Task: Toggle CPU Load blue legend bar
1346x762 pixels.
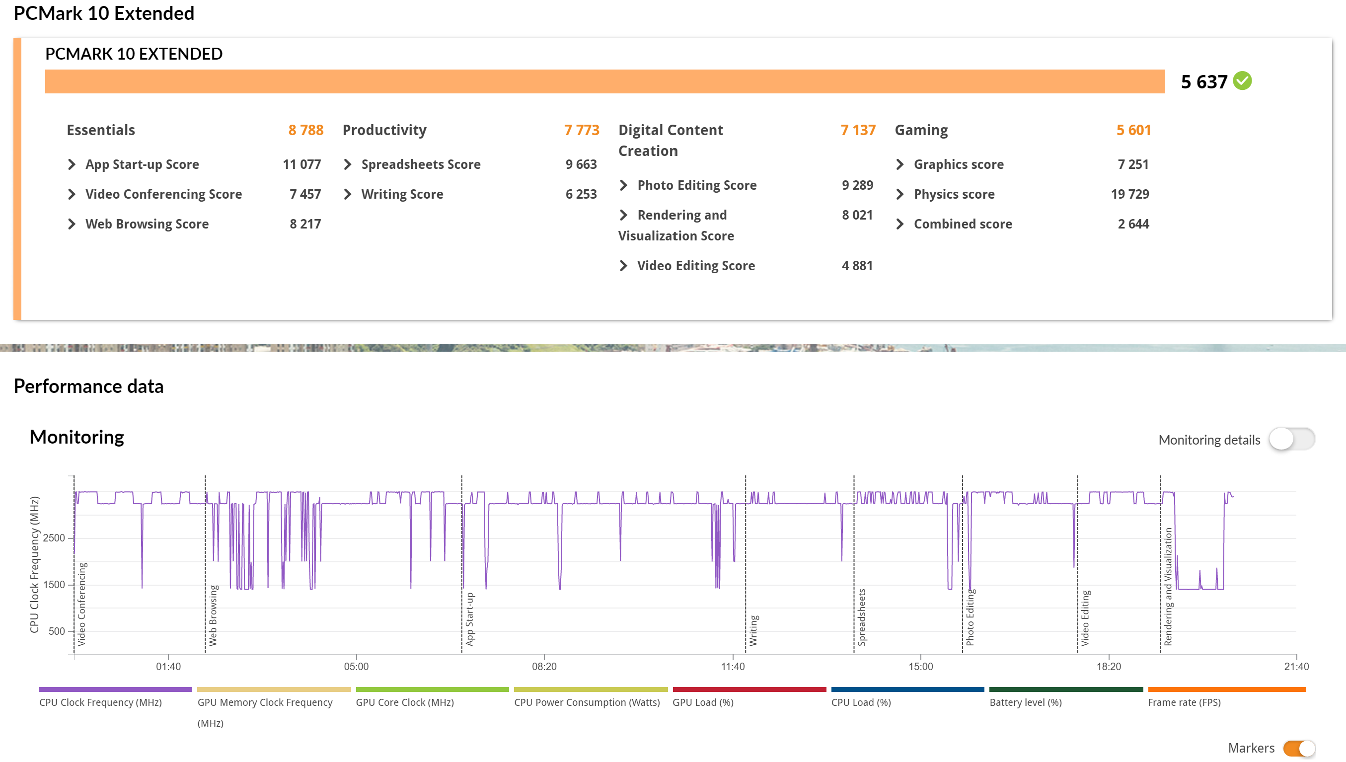Action: pos(907,690)
